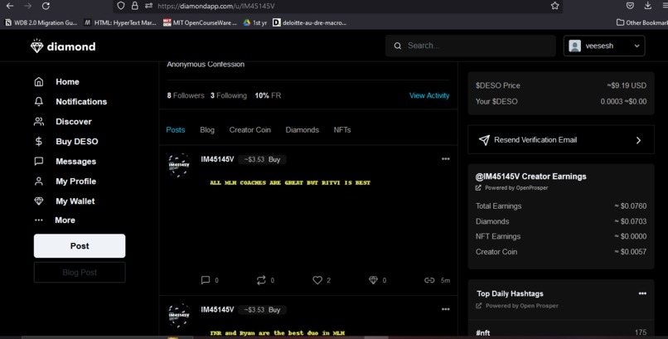Switch to the Blog tab
Viewport: 668px width, 339px height.
(x=207, y=130)
